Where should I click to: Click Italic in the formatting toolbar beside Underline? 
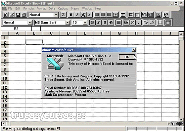[x=99, y=23]
